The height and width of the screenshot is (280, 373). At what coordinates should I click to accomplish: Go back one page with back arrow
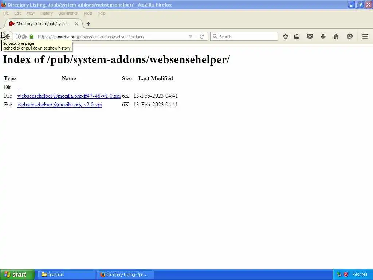tap(7, 36)
